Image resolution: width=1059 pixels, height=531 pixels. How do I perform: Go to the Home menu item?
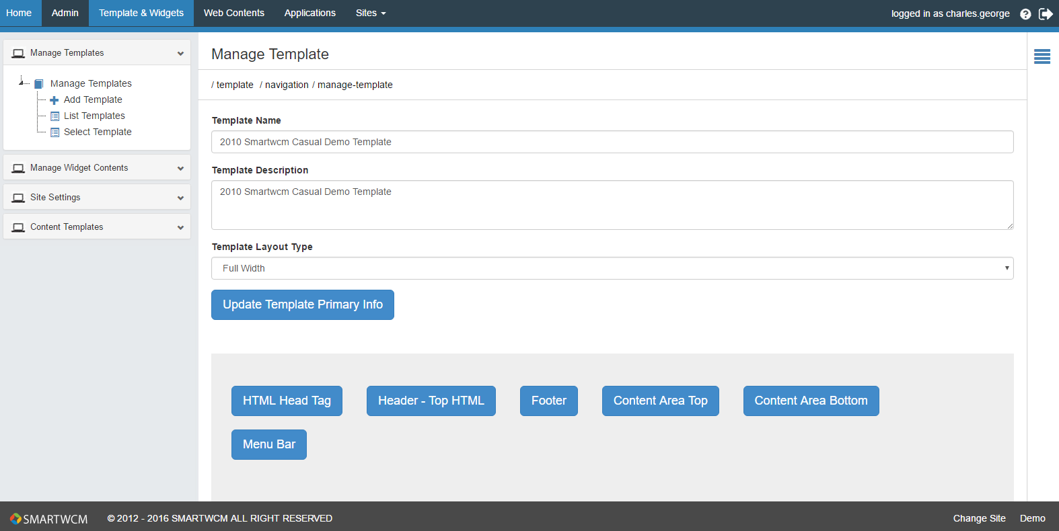(19, 13)
